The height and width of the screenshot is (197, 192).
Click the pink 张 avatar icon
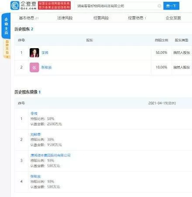pyautogui.click(x=34, y=67)
